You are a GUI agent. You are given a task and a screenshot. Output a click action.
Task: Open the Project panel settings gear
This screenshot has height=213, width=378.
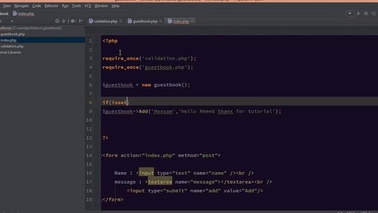[x=73, y=21]
